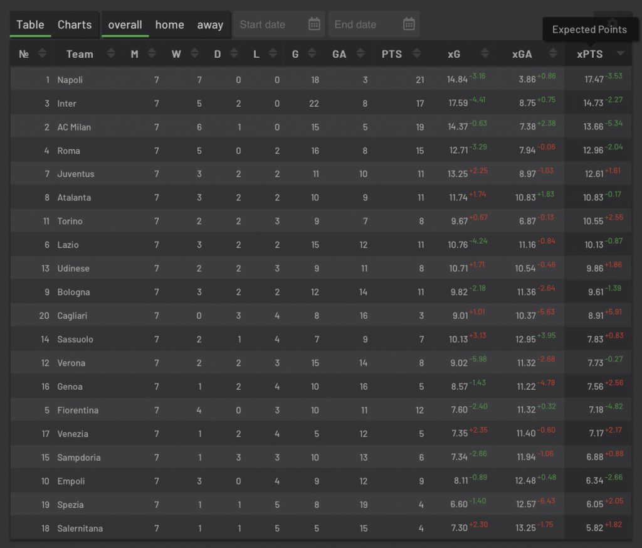The image size is (642, 548).
Task: Open the Start date calendar picker icon
Action: pos(314,24)
